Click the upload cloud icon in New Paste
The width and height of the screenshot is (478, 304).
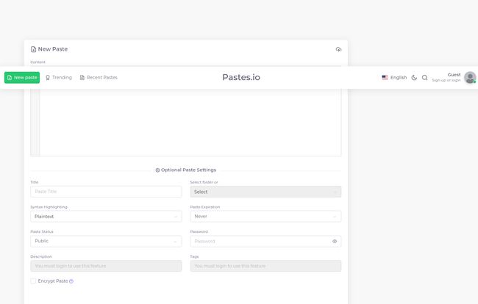point(338,49)
